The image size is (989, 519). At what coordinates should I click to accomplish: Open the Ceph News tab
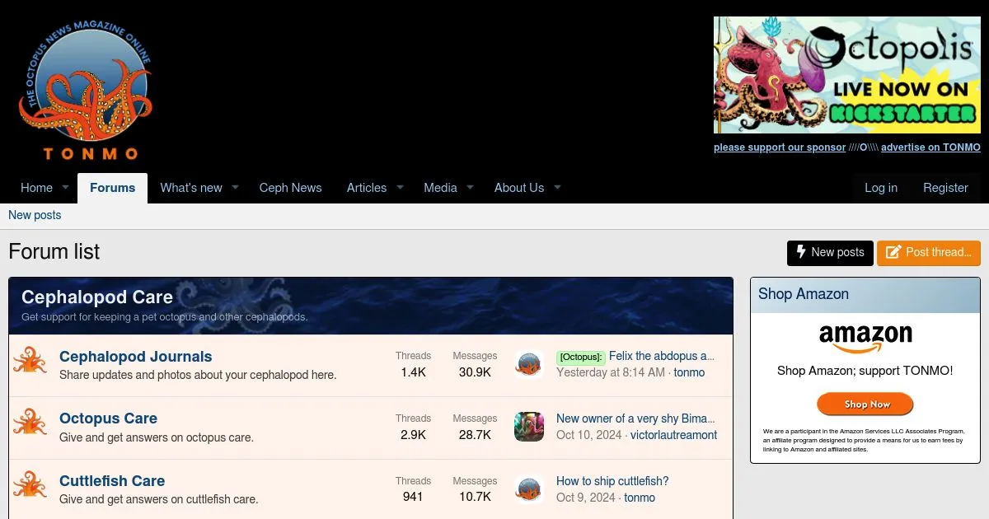(290, 188)
